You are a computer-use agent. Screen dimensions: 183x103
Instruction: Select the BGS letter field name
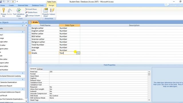point(45,36)
